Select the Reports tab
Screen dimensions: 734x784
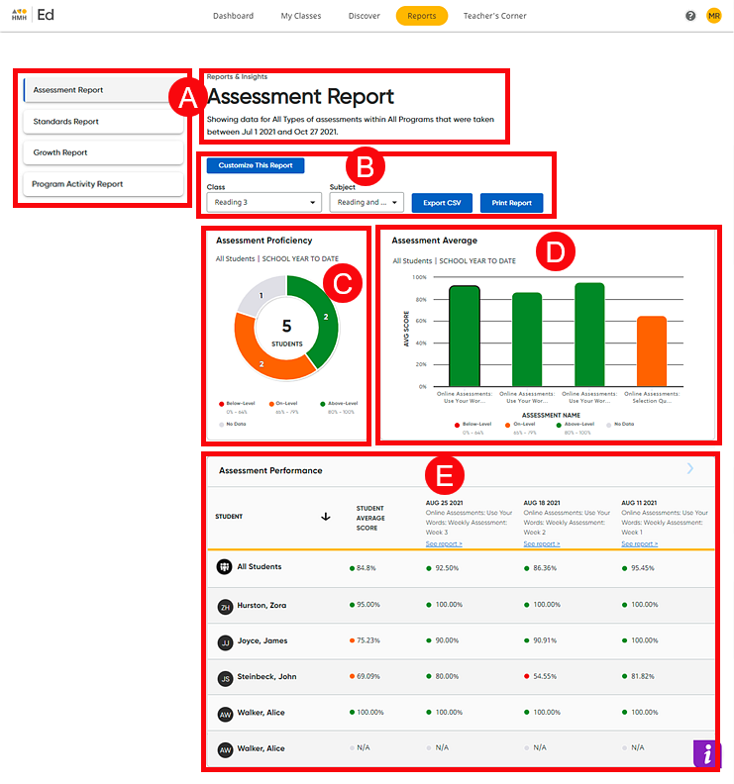(x=422, y=16)
